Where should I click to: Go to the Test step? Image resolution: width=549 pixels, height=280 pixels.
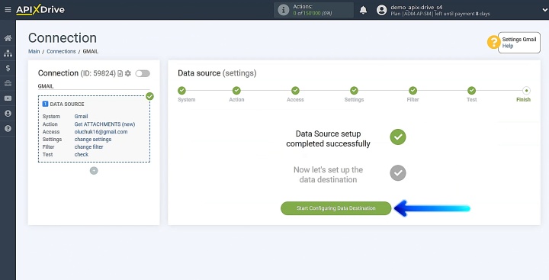point(472,91)
